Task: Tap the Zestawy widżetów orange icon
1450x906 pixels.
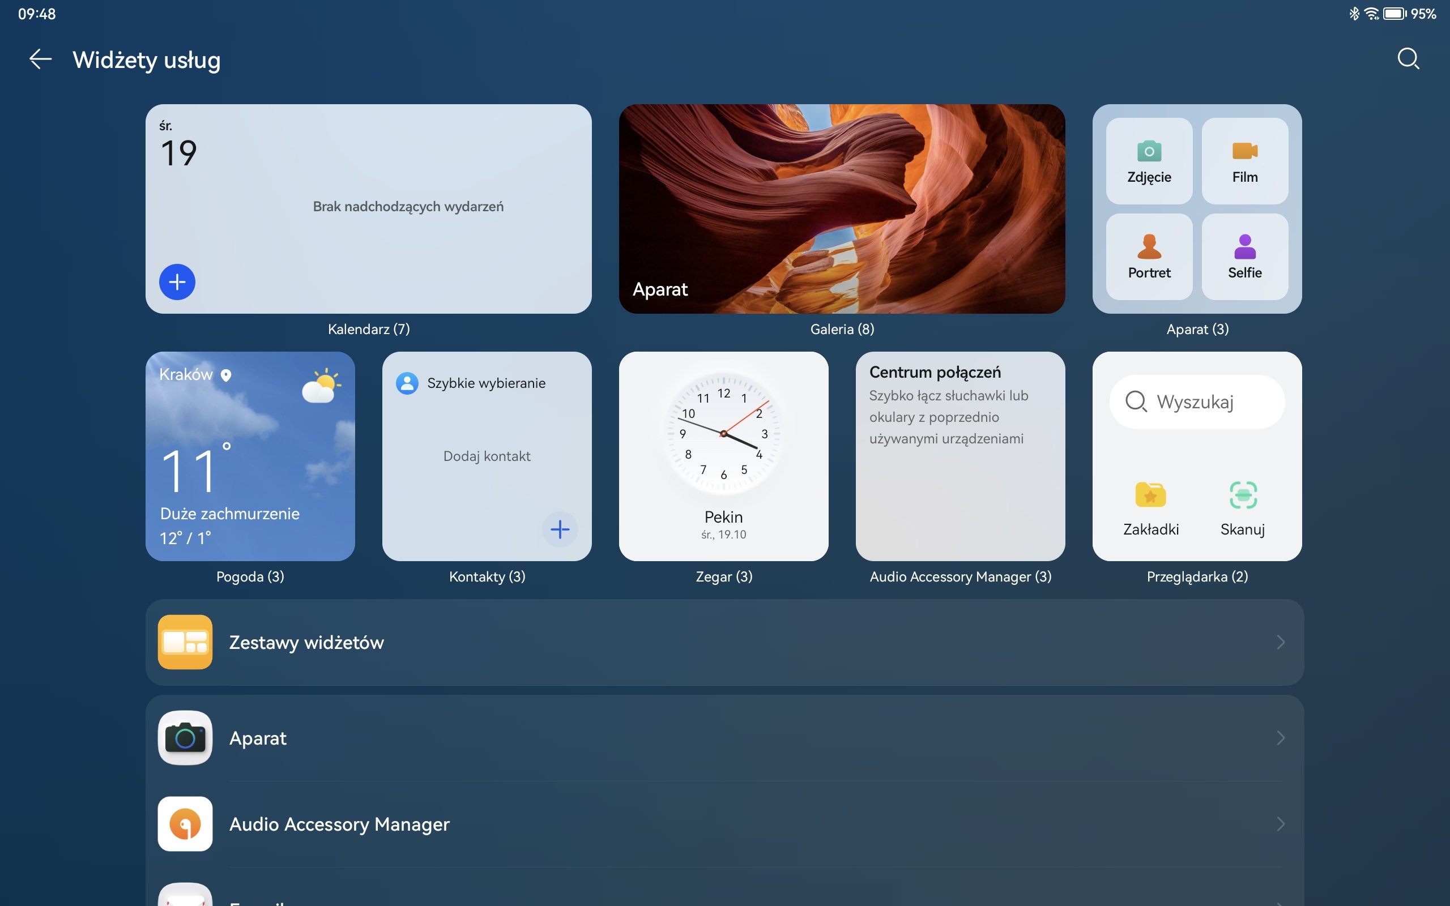Action: [185, 642]
